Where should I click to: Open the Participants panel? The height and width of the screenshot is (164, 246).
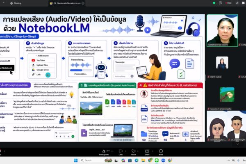pyautogui.click(x=104, y=152)
